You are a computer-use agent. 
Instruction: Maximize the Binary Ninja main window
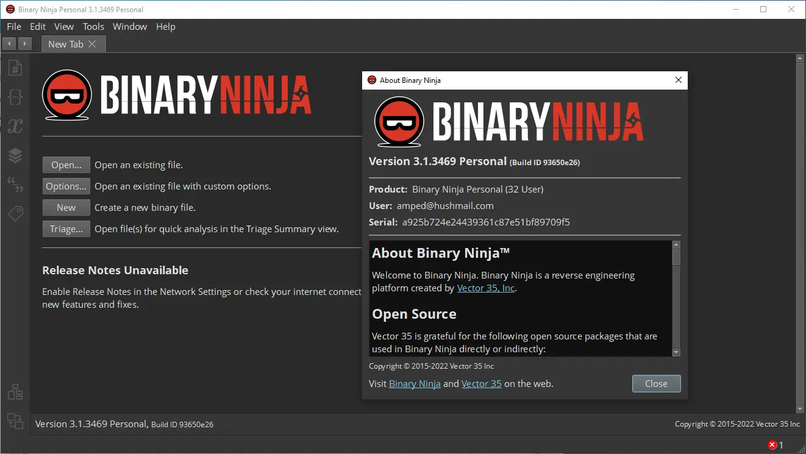point(763,9)
